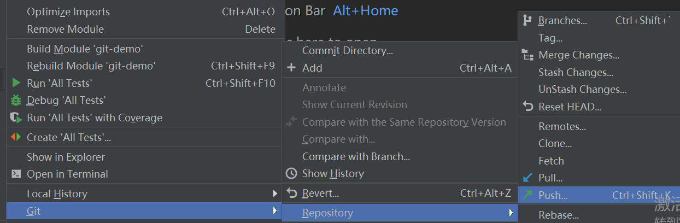680x223 pixels.
Task: Click the plus icon beside Add
Action: [x=291, y=68]
